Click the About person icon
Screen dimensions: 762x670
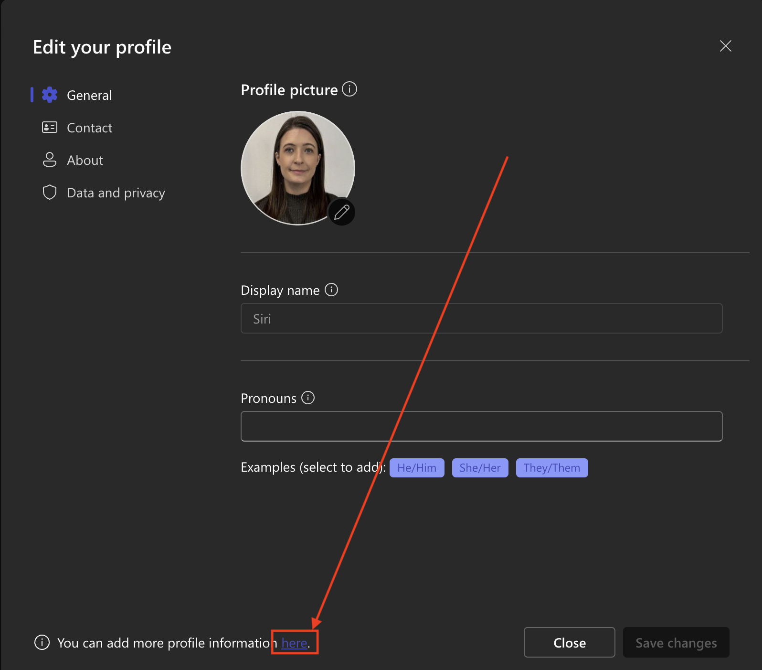coord(50,160)
